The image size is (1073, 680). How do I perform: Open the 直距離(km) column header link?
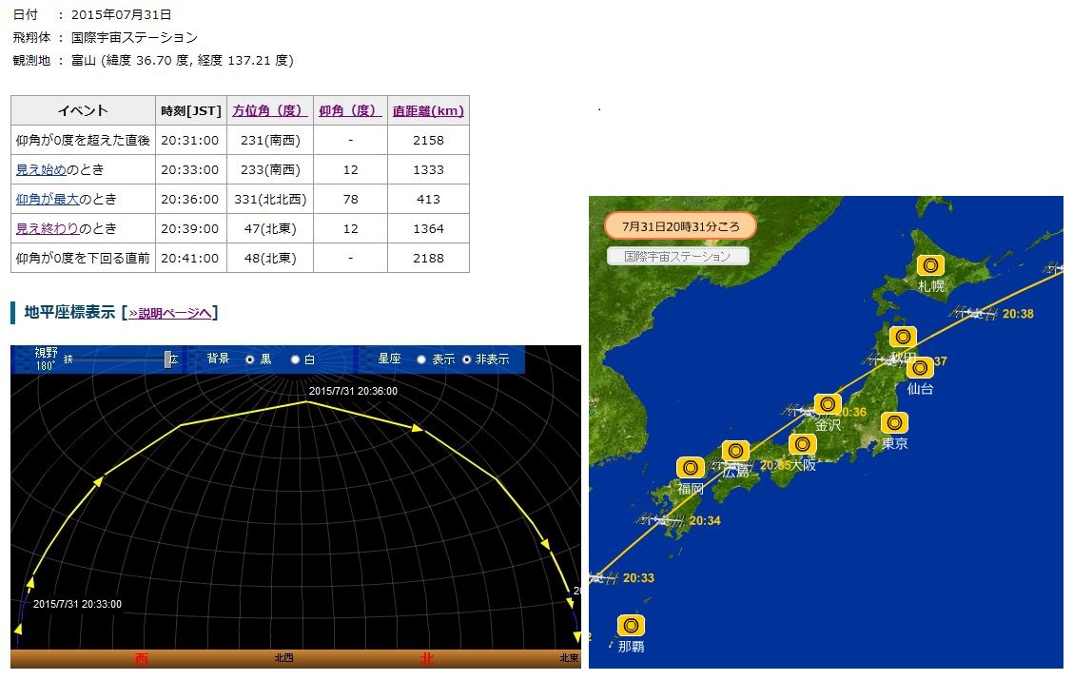[x=428, y=111]
